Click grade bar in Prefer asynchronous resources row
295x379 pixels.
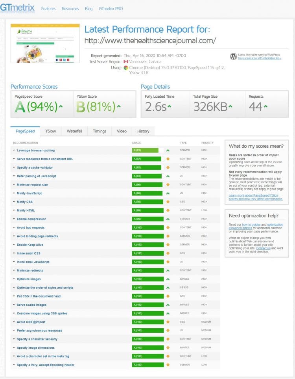click(148, 331)
